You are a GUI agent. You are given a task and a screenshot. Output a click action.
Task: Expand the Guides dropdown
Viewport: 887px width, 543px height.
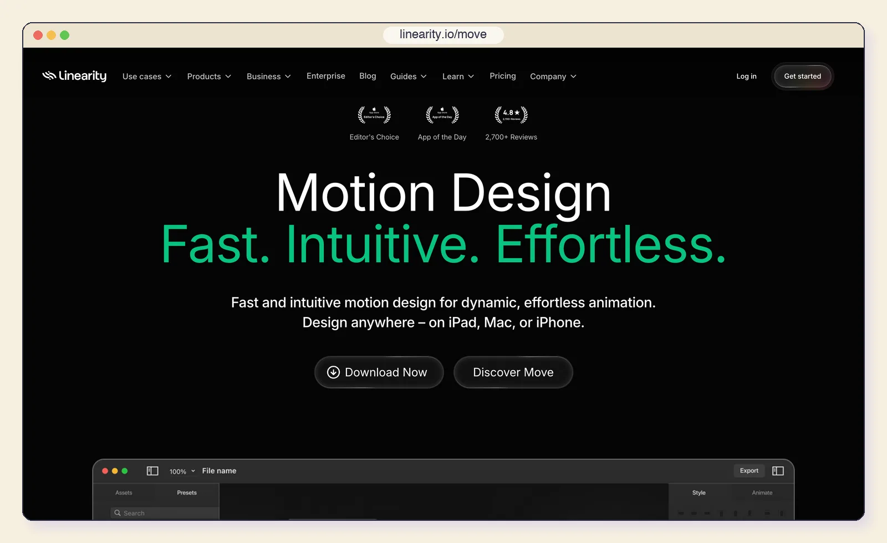pos(409,76)
